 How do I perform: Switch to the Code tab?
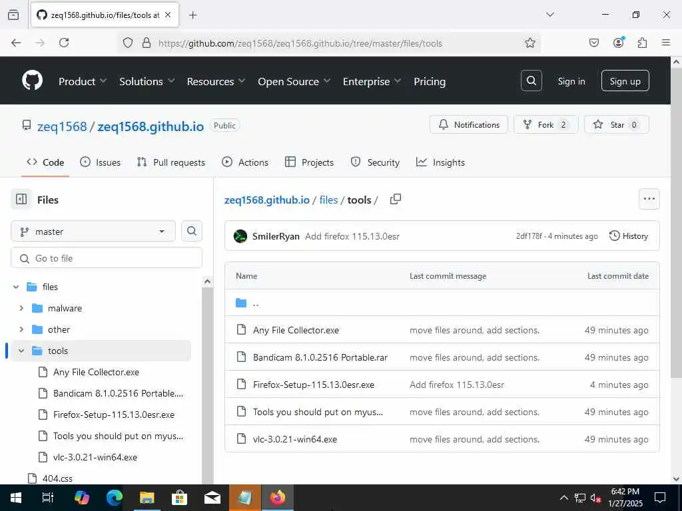pos(45,162)
